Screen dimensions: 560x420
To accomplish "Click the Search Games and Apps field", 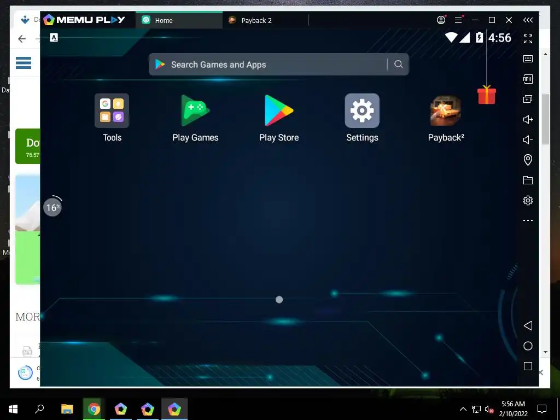I will 278,65.
